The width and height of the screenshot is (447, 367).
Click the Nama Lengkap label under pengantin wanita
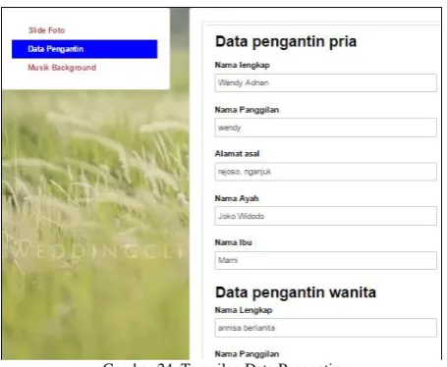click(244, 310)
